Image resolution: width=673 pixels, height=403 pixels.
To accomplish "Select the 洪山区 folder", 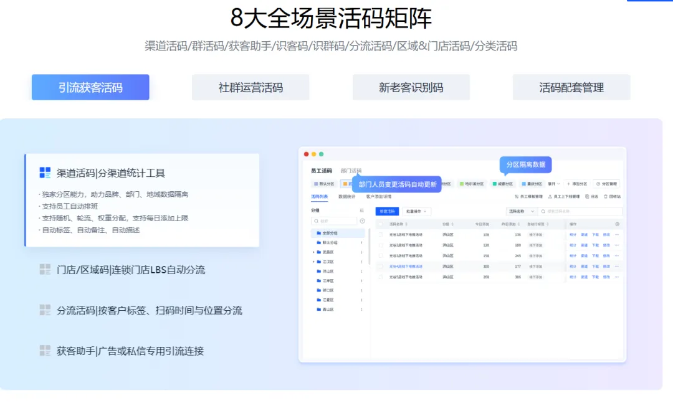I will coord(338,271).
